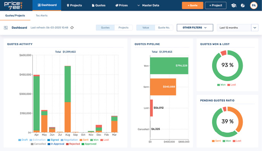Open the graduation cap training icon

coord(234,5)
